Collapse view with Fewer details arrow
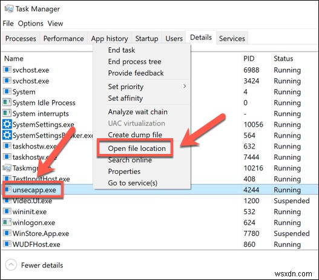The width and height of the screenshot is (319, 280). (x=11, y=265)
